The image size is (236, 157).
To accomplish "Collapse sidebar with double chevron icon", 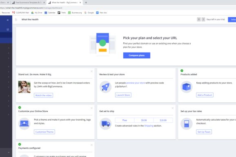I will [x=7, y=20].
